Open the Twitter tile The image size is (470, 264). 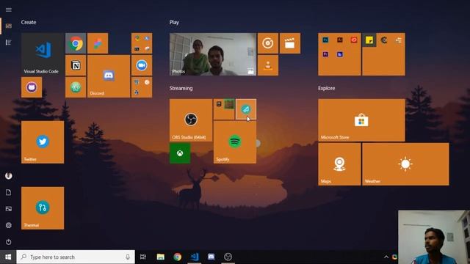tap(43, 142)
